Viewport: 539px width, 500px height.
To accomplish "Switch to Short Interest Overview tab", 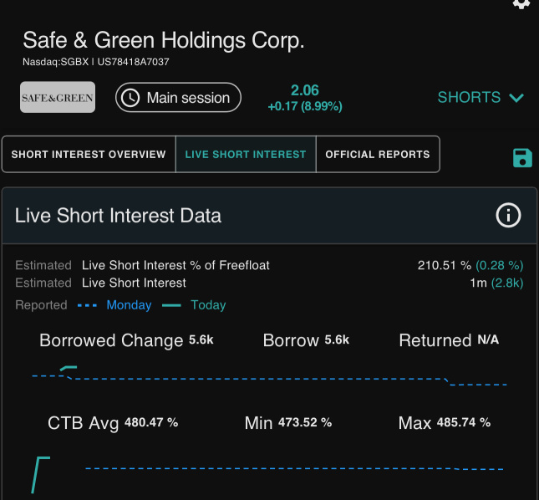I will coord(89,155).
